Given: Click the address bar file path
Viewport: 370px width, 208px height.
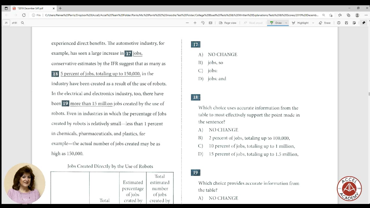Looking at the screenshot, I should tap(182, 15).
